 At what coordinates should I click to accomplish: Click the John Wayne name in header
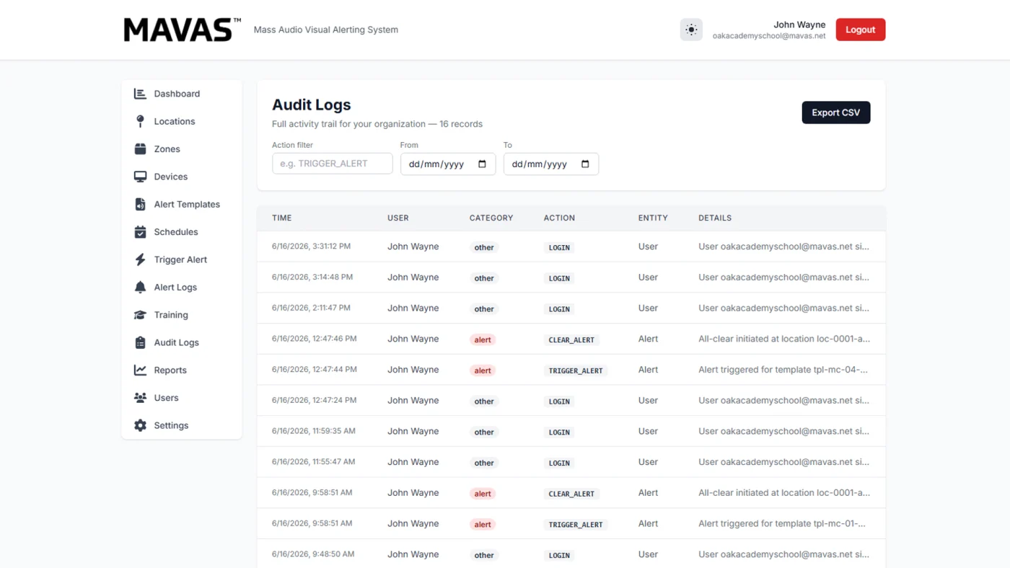[799, 25]
